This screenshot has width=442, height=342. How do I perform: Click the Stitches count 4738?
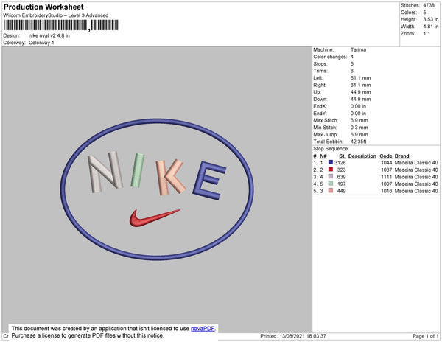click(429, 5)
